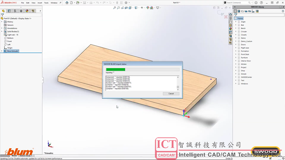Open the PropertyManager tab
The image size is (285, 160).
[9, 11]
